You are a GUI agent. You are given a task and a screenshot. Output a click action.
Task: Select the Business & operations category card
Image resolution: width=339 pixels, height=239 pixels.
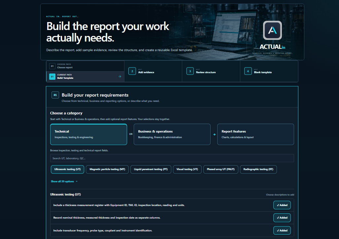tap(172, 134)
